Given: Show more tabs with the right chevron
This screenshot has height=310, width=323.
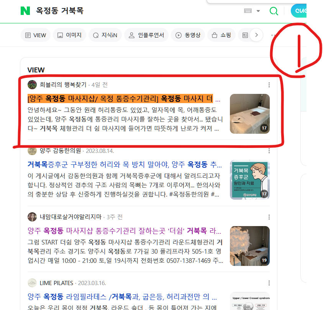Looking at the screenshot, I should (256, 35).
